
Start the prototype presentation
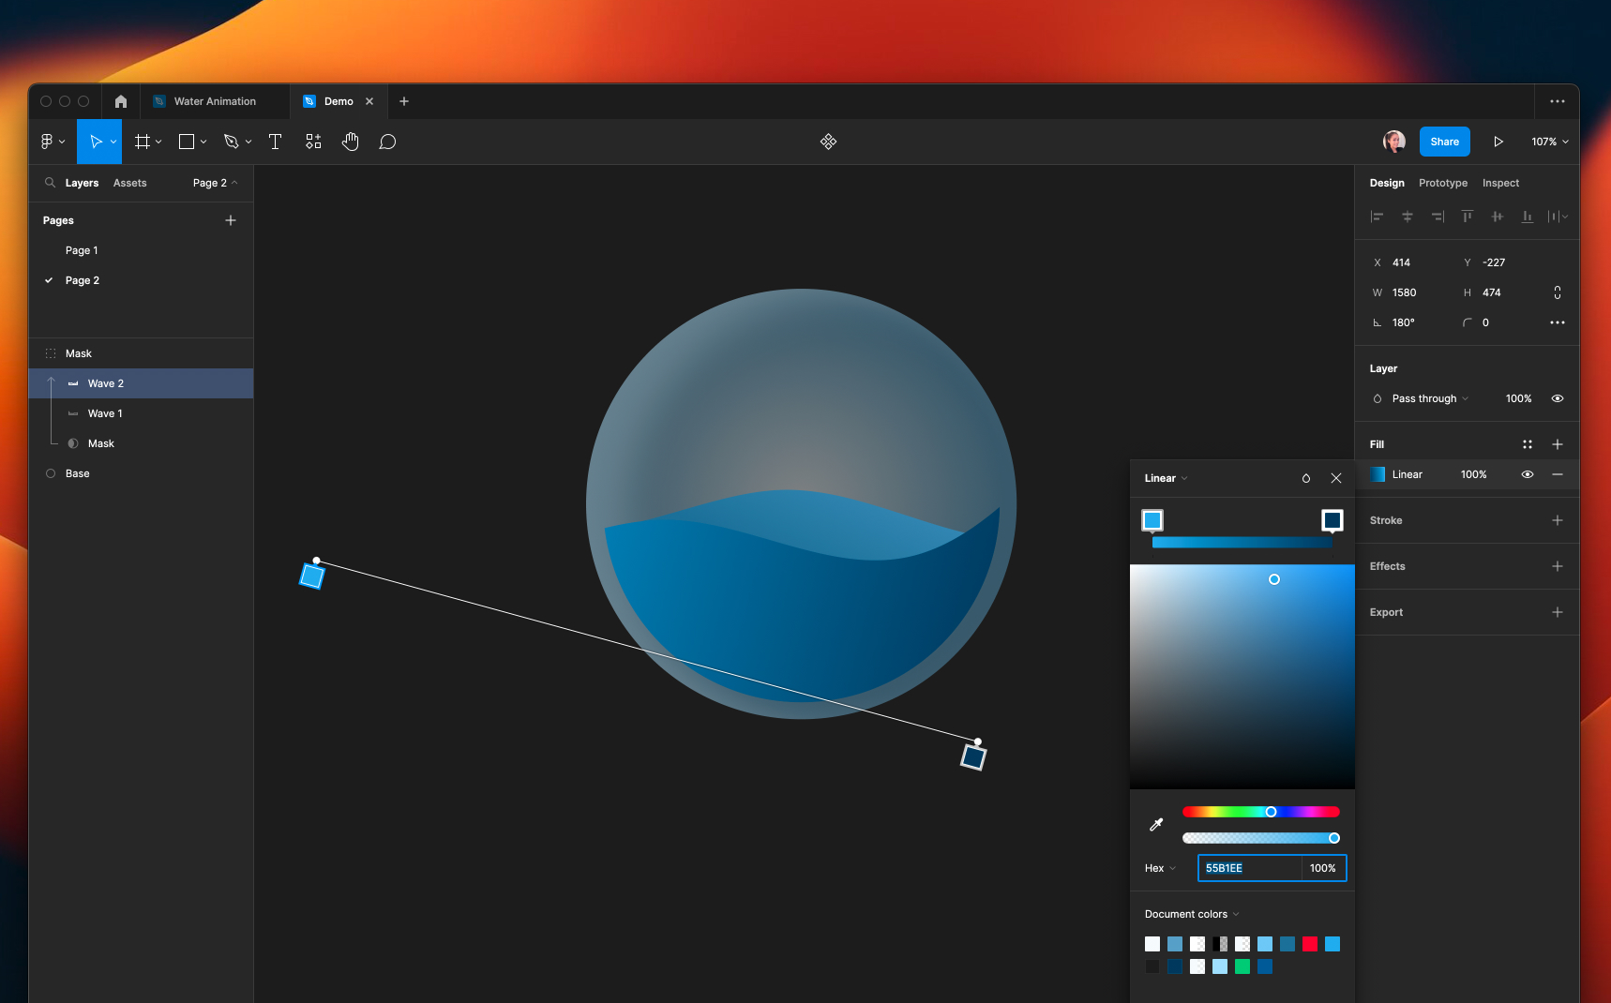click(1498, 142)
